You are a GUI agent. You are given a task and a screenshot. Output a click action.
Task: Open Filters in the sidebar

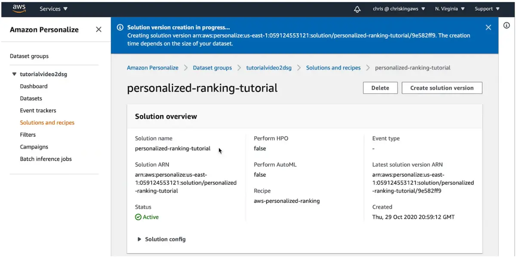pos(28,135)
